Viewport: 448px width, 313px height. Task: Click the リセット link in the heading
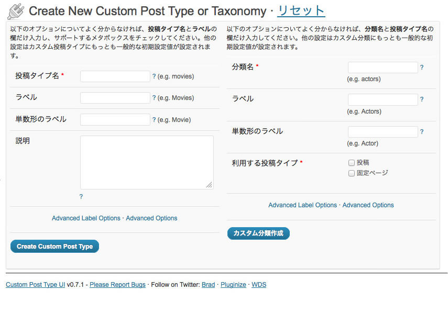[301, 11]
